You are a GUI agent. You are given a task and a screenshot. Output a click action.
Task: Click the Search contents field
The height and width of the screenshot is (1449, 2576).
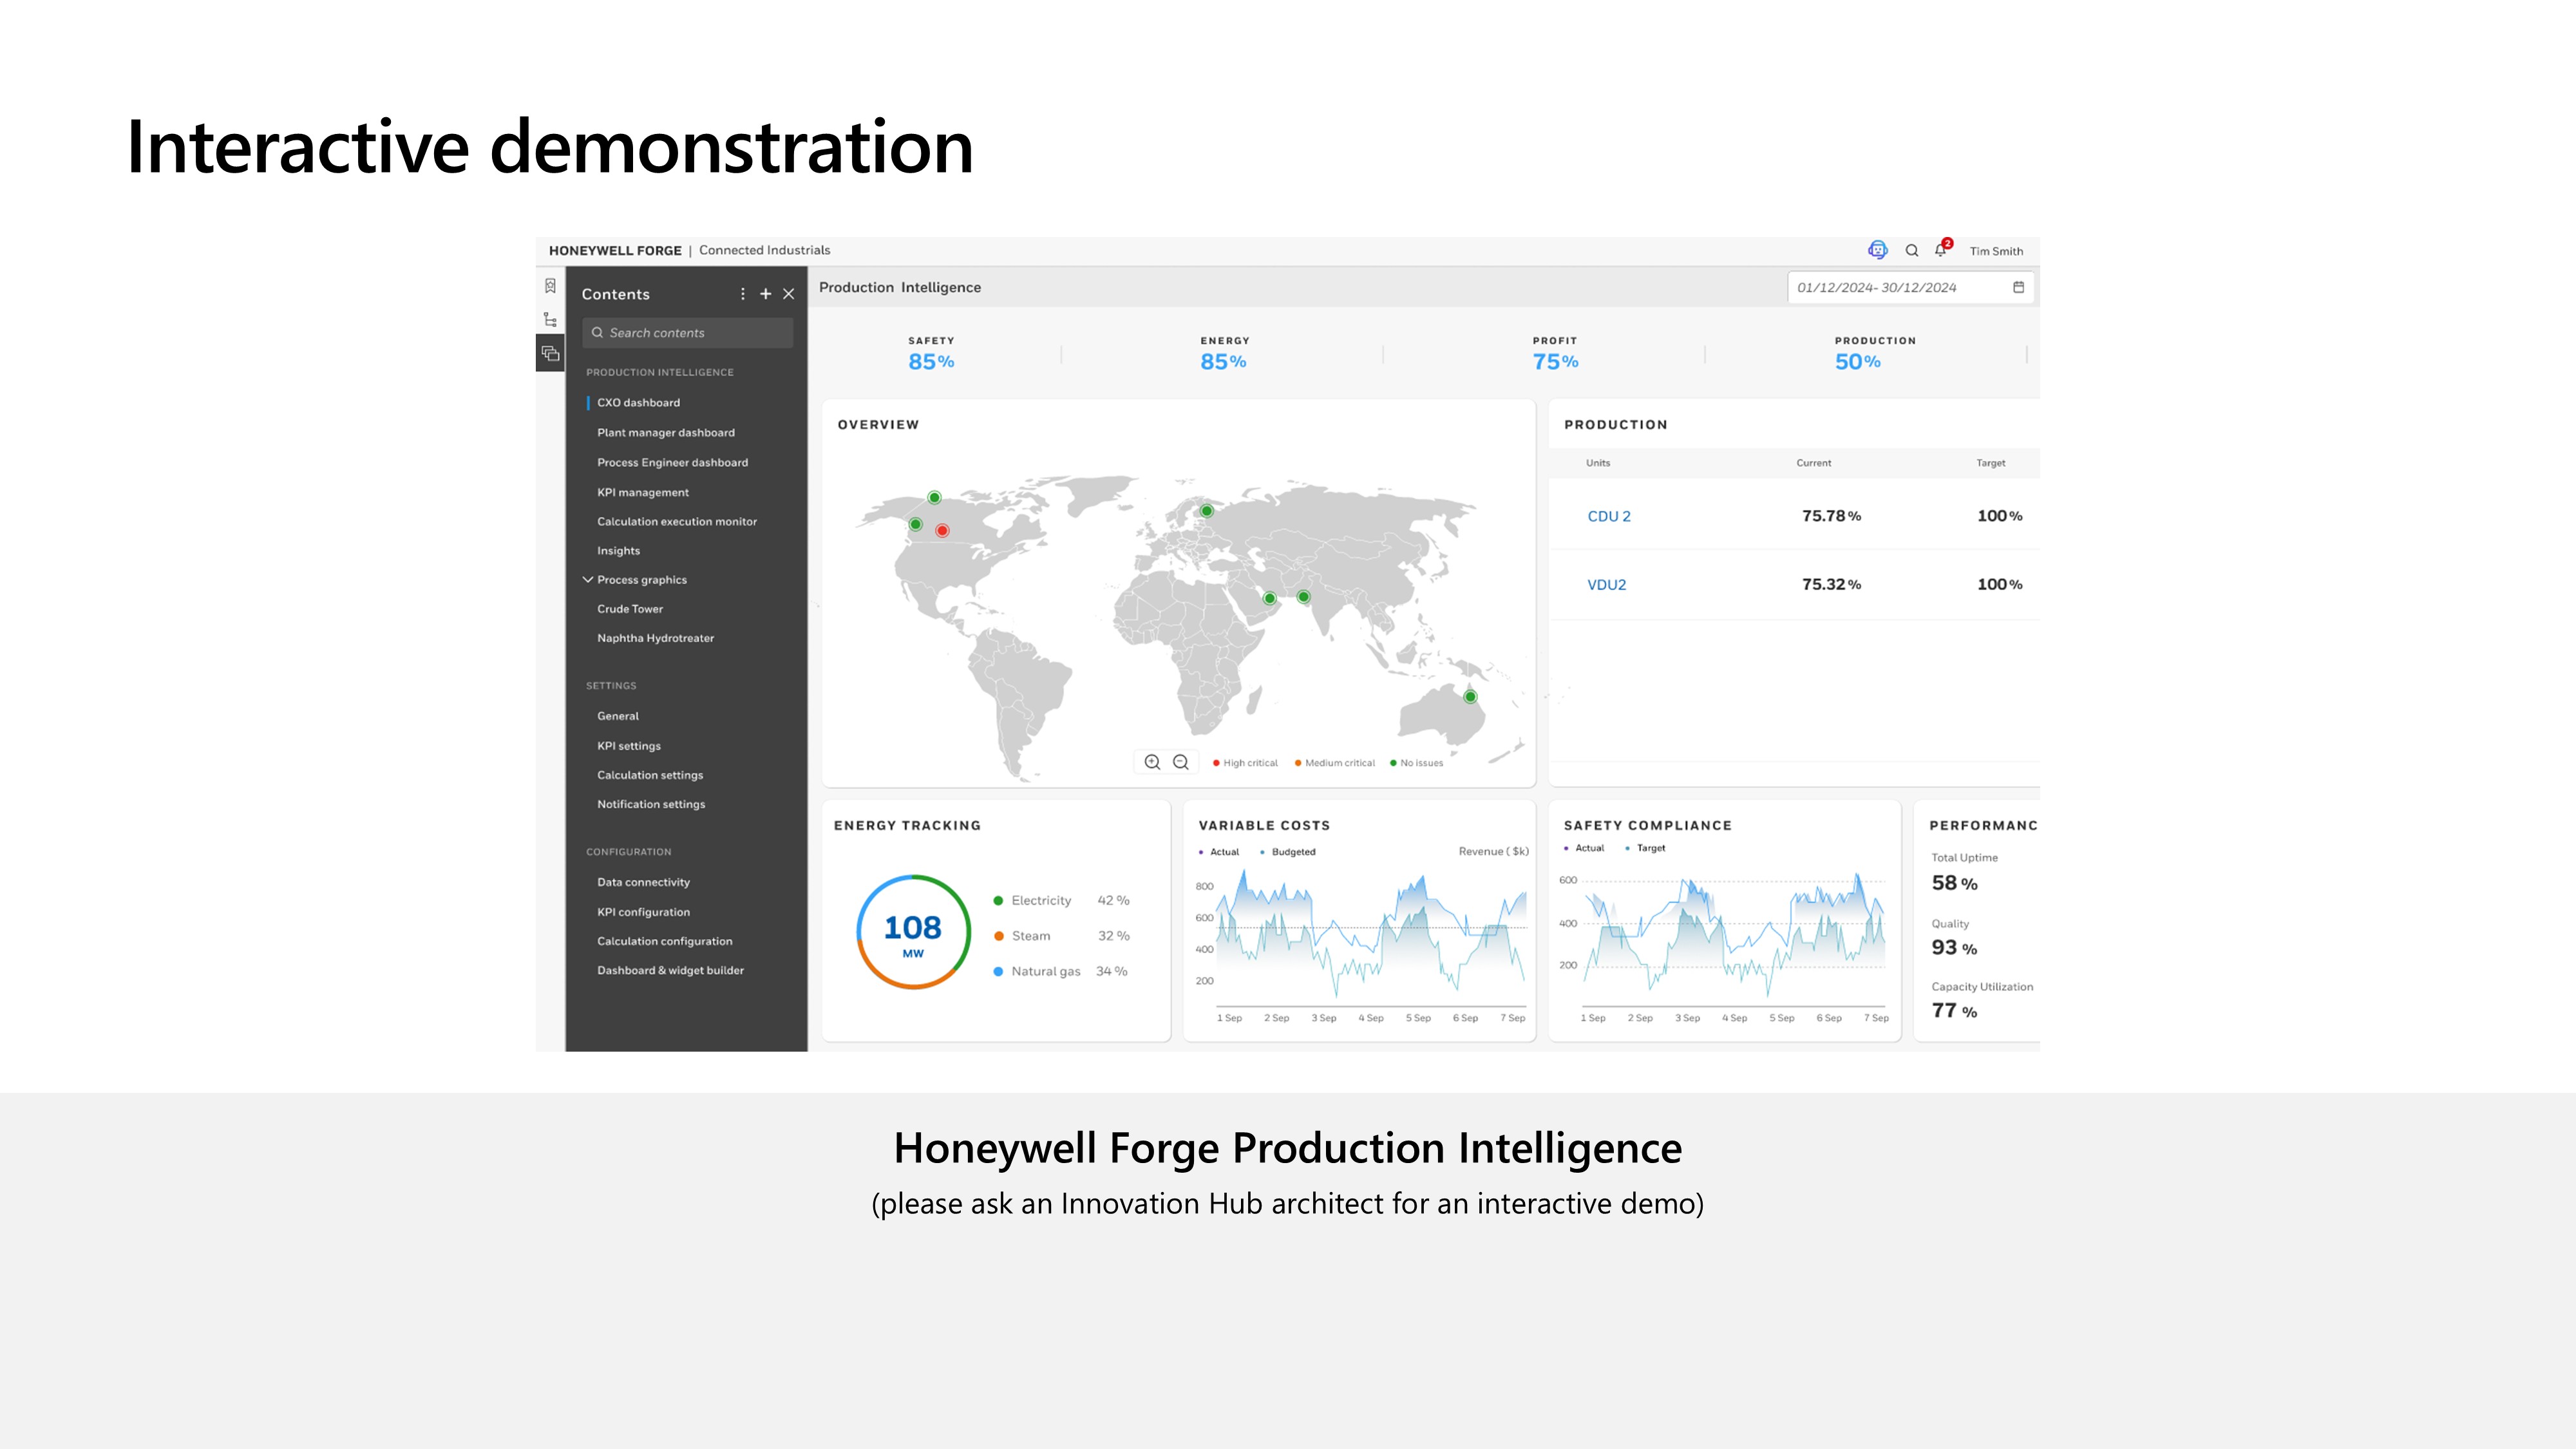(x=687, y=333)
